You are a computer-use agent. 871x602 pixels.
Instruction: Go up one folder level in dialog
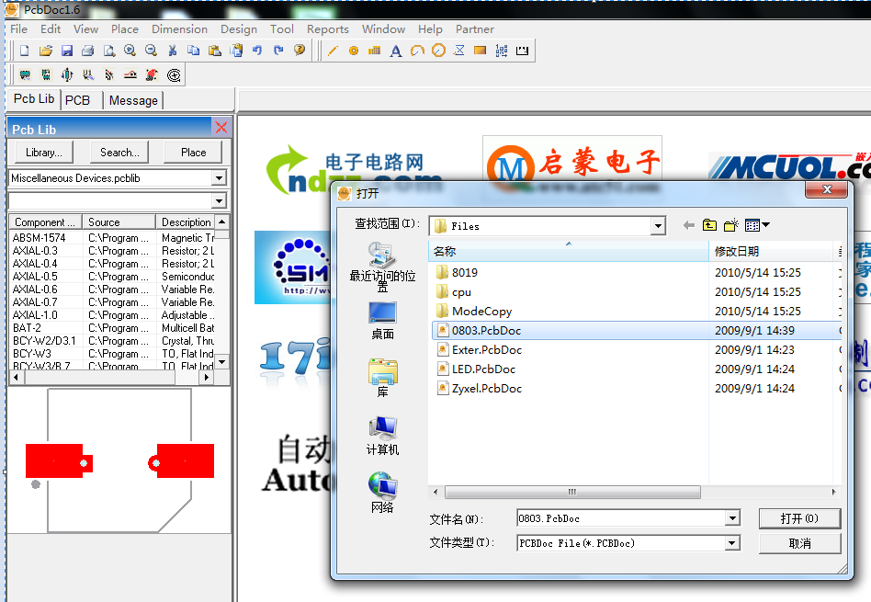click(709, 225)
